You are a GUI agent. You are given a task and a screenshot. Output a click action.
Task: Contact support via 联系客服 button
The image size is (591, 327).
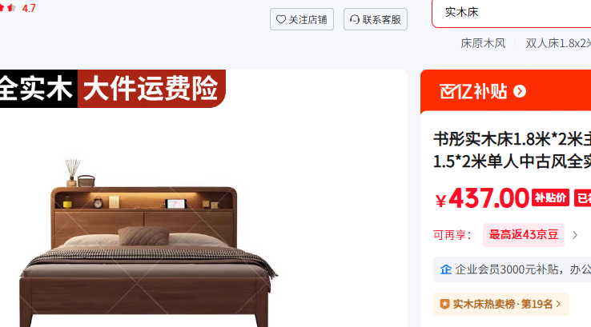(x=376, y=19)
